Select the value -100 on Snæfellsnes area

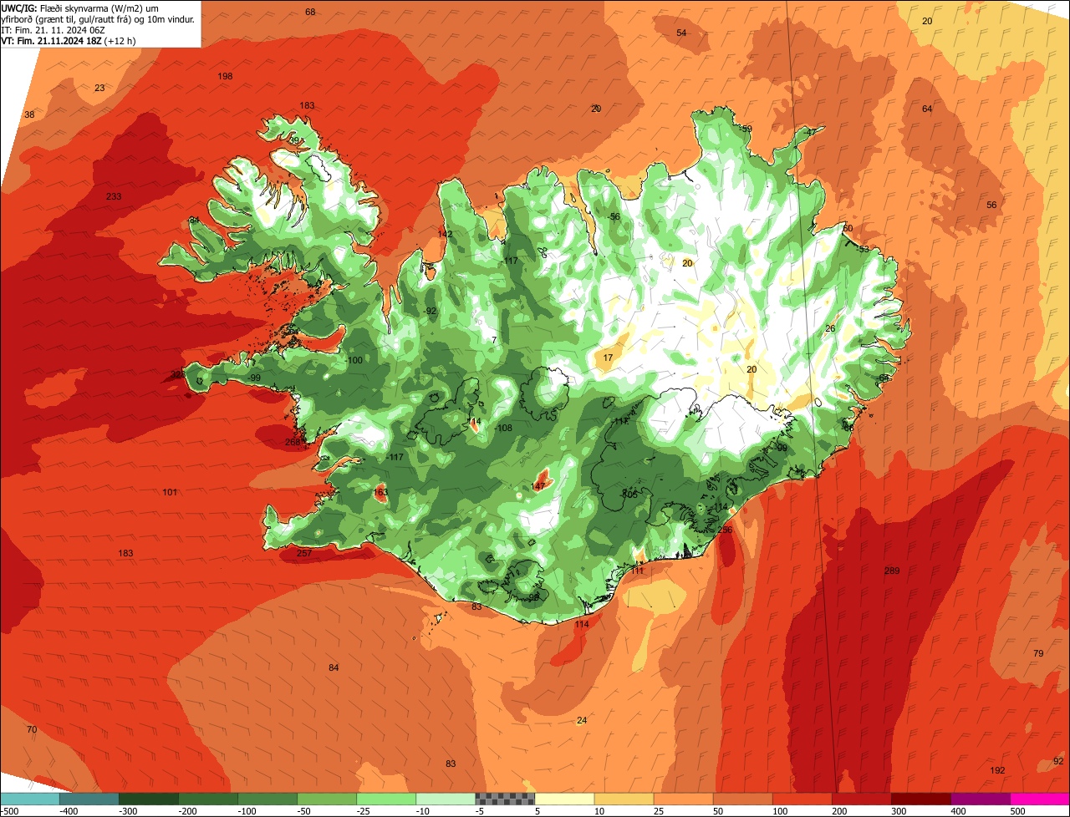354,360
